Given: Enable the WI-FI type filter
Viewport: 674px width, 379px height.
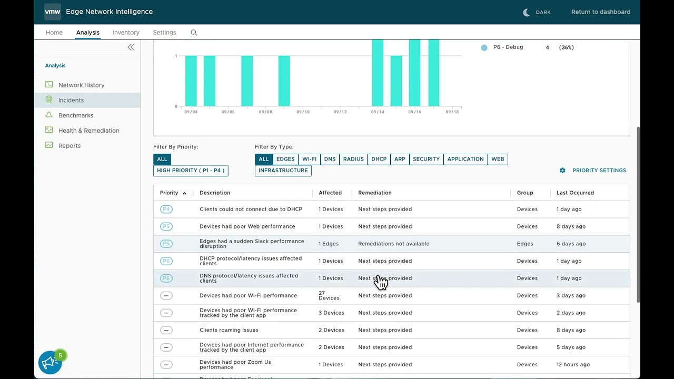Looking at the screenshot, I should (309, 159).
